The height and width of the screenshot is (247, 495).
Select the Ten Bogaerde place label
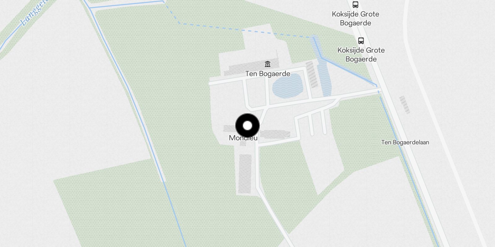tap(268, 74)
